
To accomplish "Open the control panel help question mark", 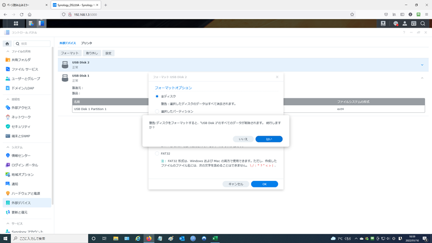I will pyautogui.click(x=404, y=32).
